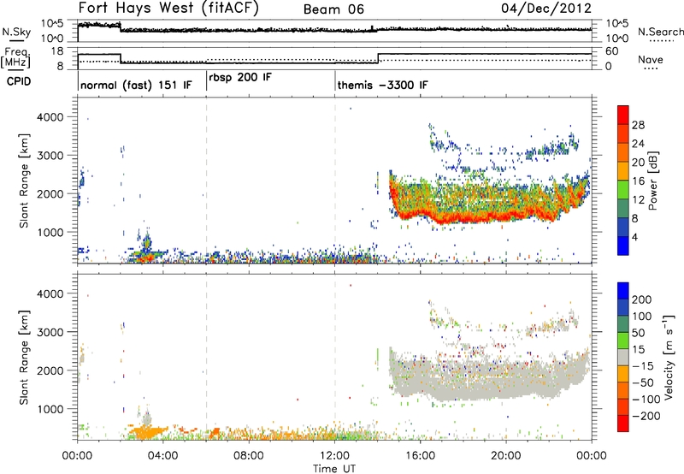Click the '200' tick on the Velocity scale
This screenshot has height=474, width=684.
coord(642,299)
